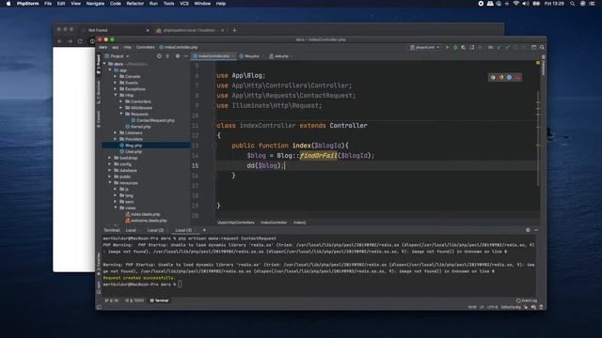
Task: Expand the Exceptions folder
Action: click(115, 89)
